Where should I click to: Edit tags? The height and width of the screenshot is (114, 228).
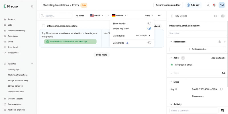[223, 73]
